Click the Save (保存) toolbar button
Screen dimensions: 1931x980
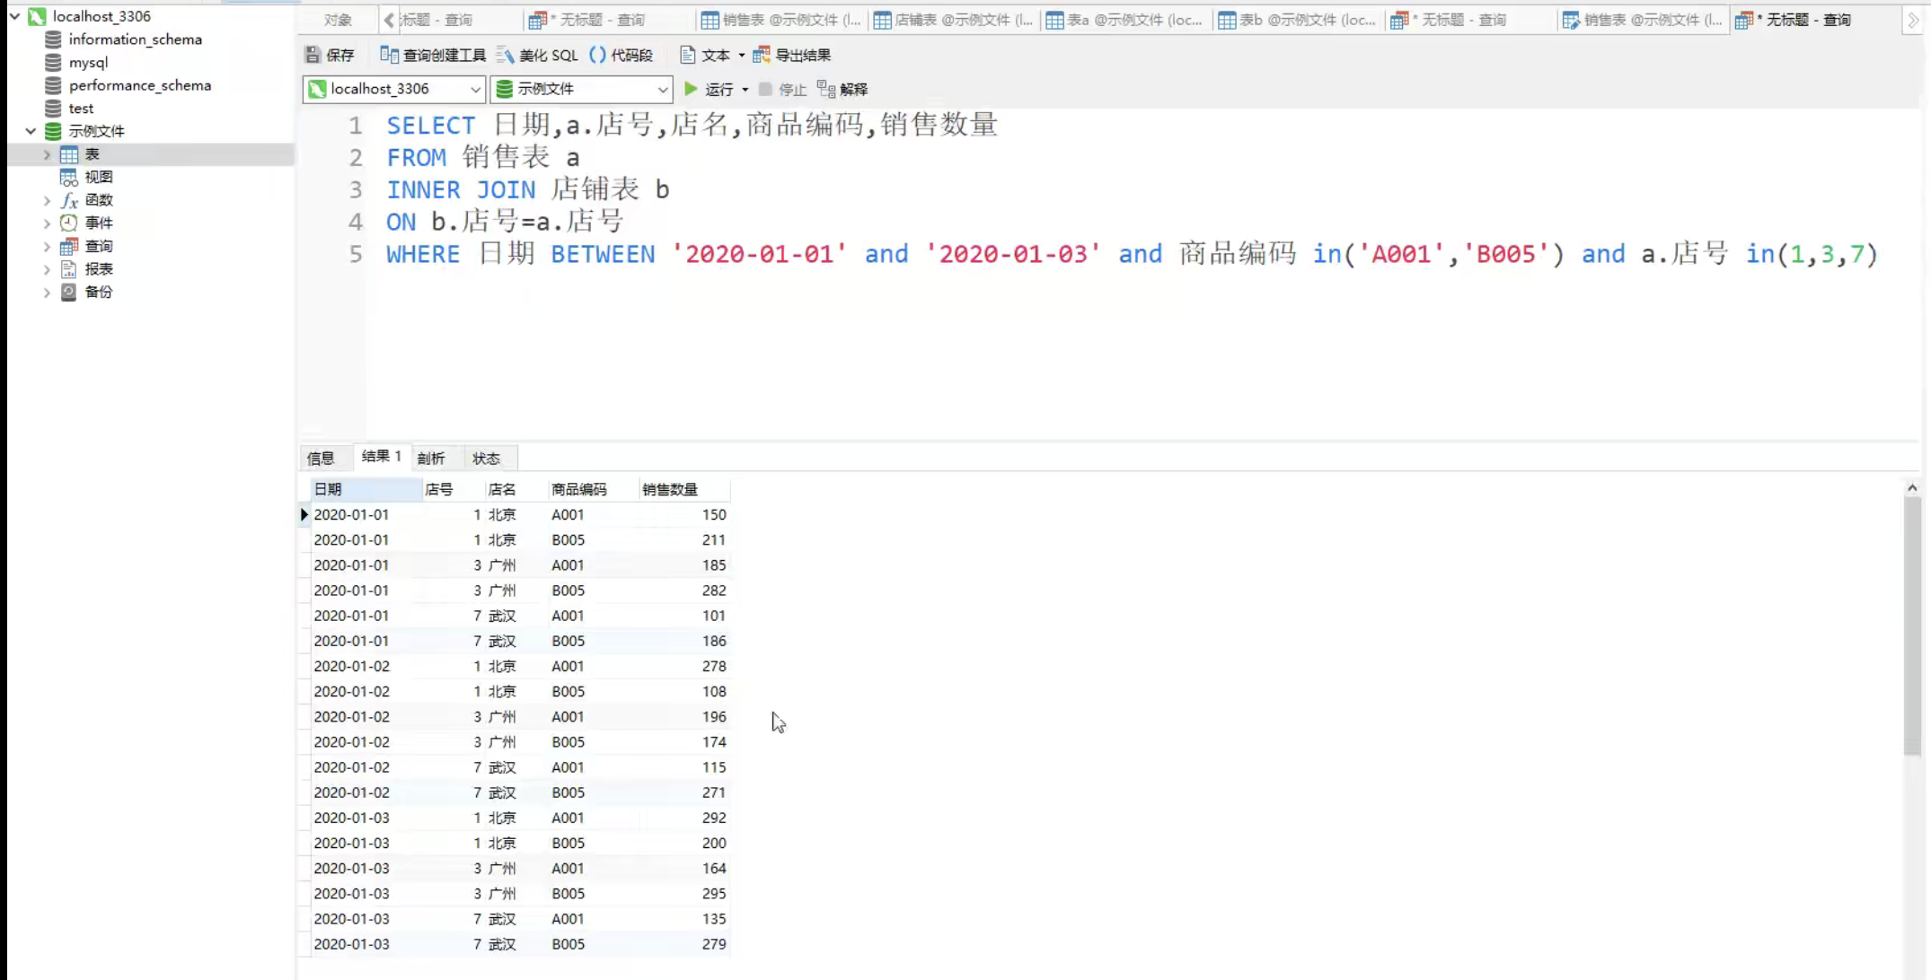[x=330, y=55]
